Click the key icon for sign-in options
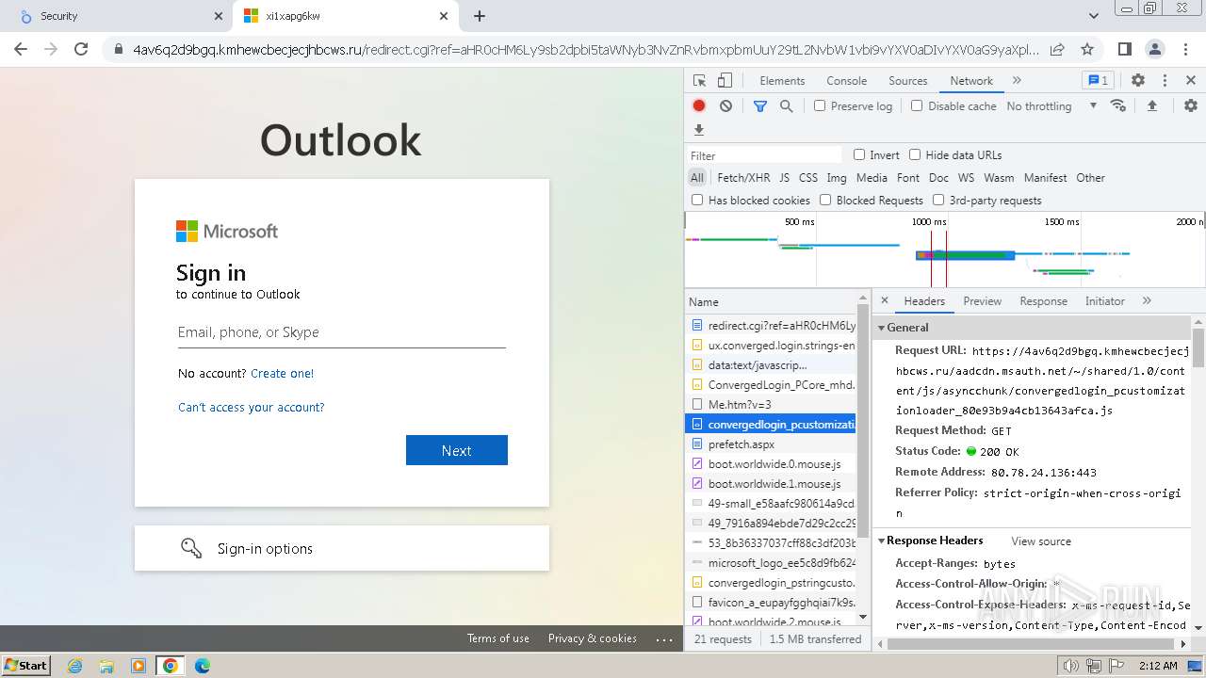Image resolution: width=1206 pixels, height=678 pixels. click(x=191, y=548)
